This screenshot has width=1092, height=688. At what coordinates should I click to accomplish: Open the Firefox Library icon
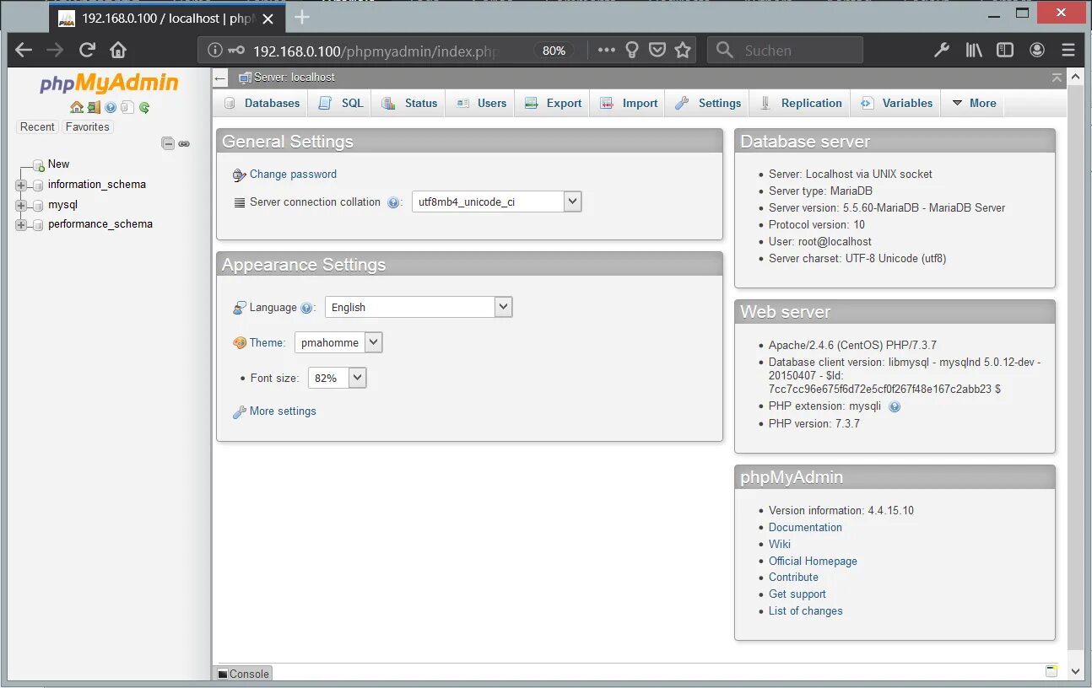point(974,50)
